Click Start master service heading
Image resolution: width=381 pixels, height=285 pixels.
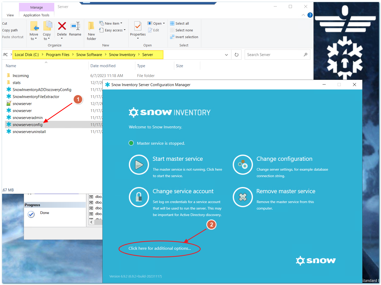[x=178, y=159]
